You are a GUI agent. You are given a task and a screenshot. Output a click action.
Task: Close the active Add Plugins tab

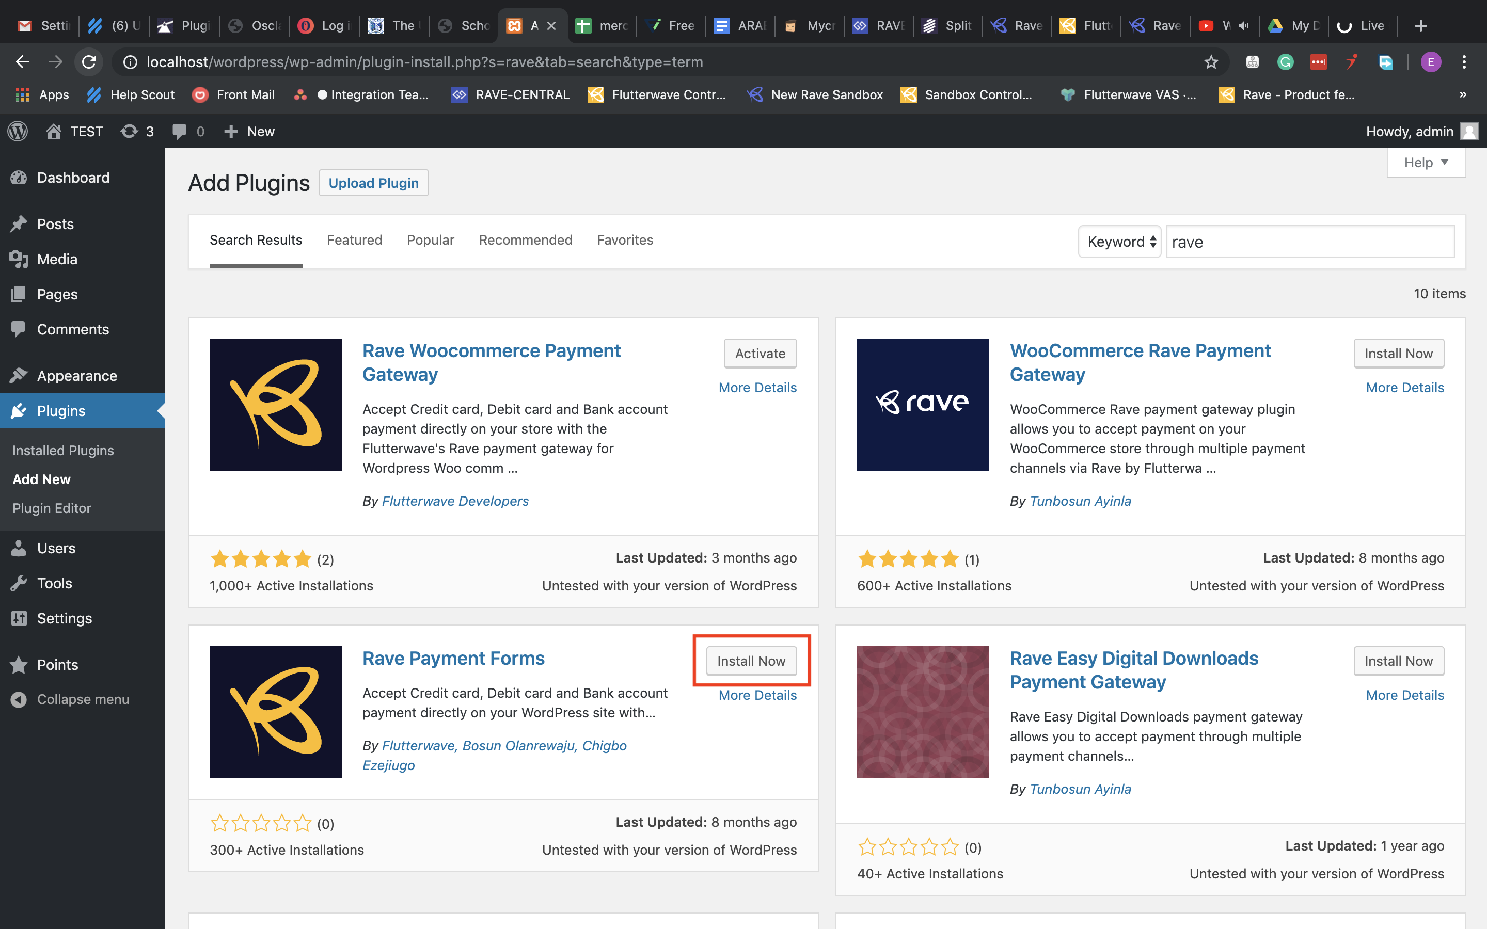[x=551, y=26]
